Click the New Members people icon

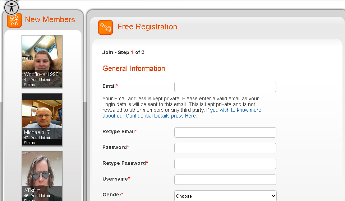coord(14,20)
